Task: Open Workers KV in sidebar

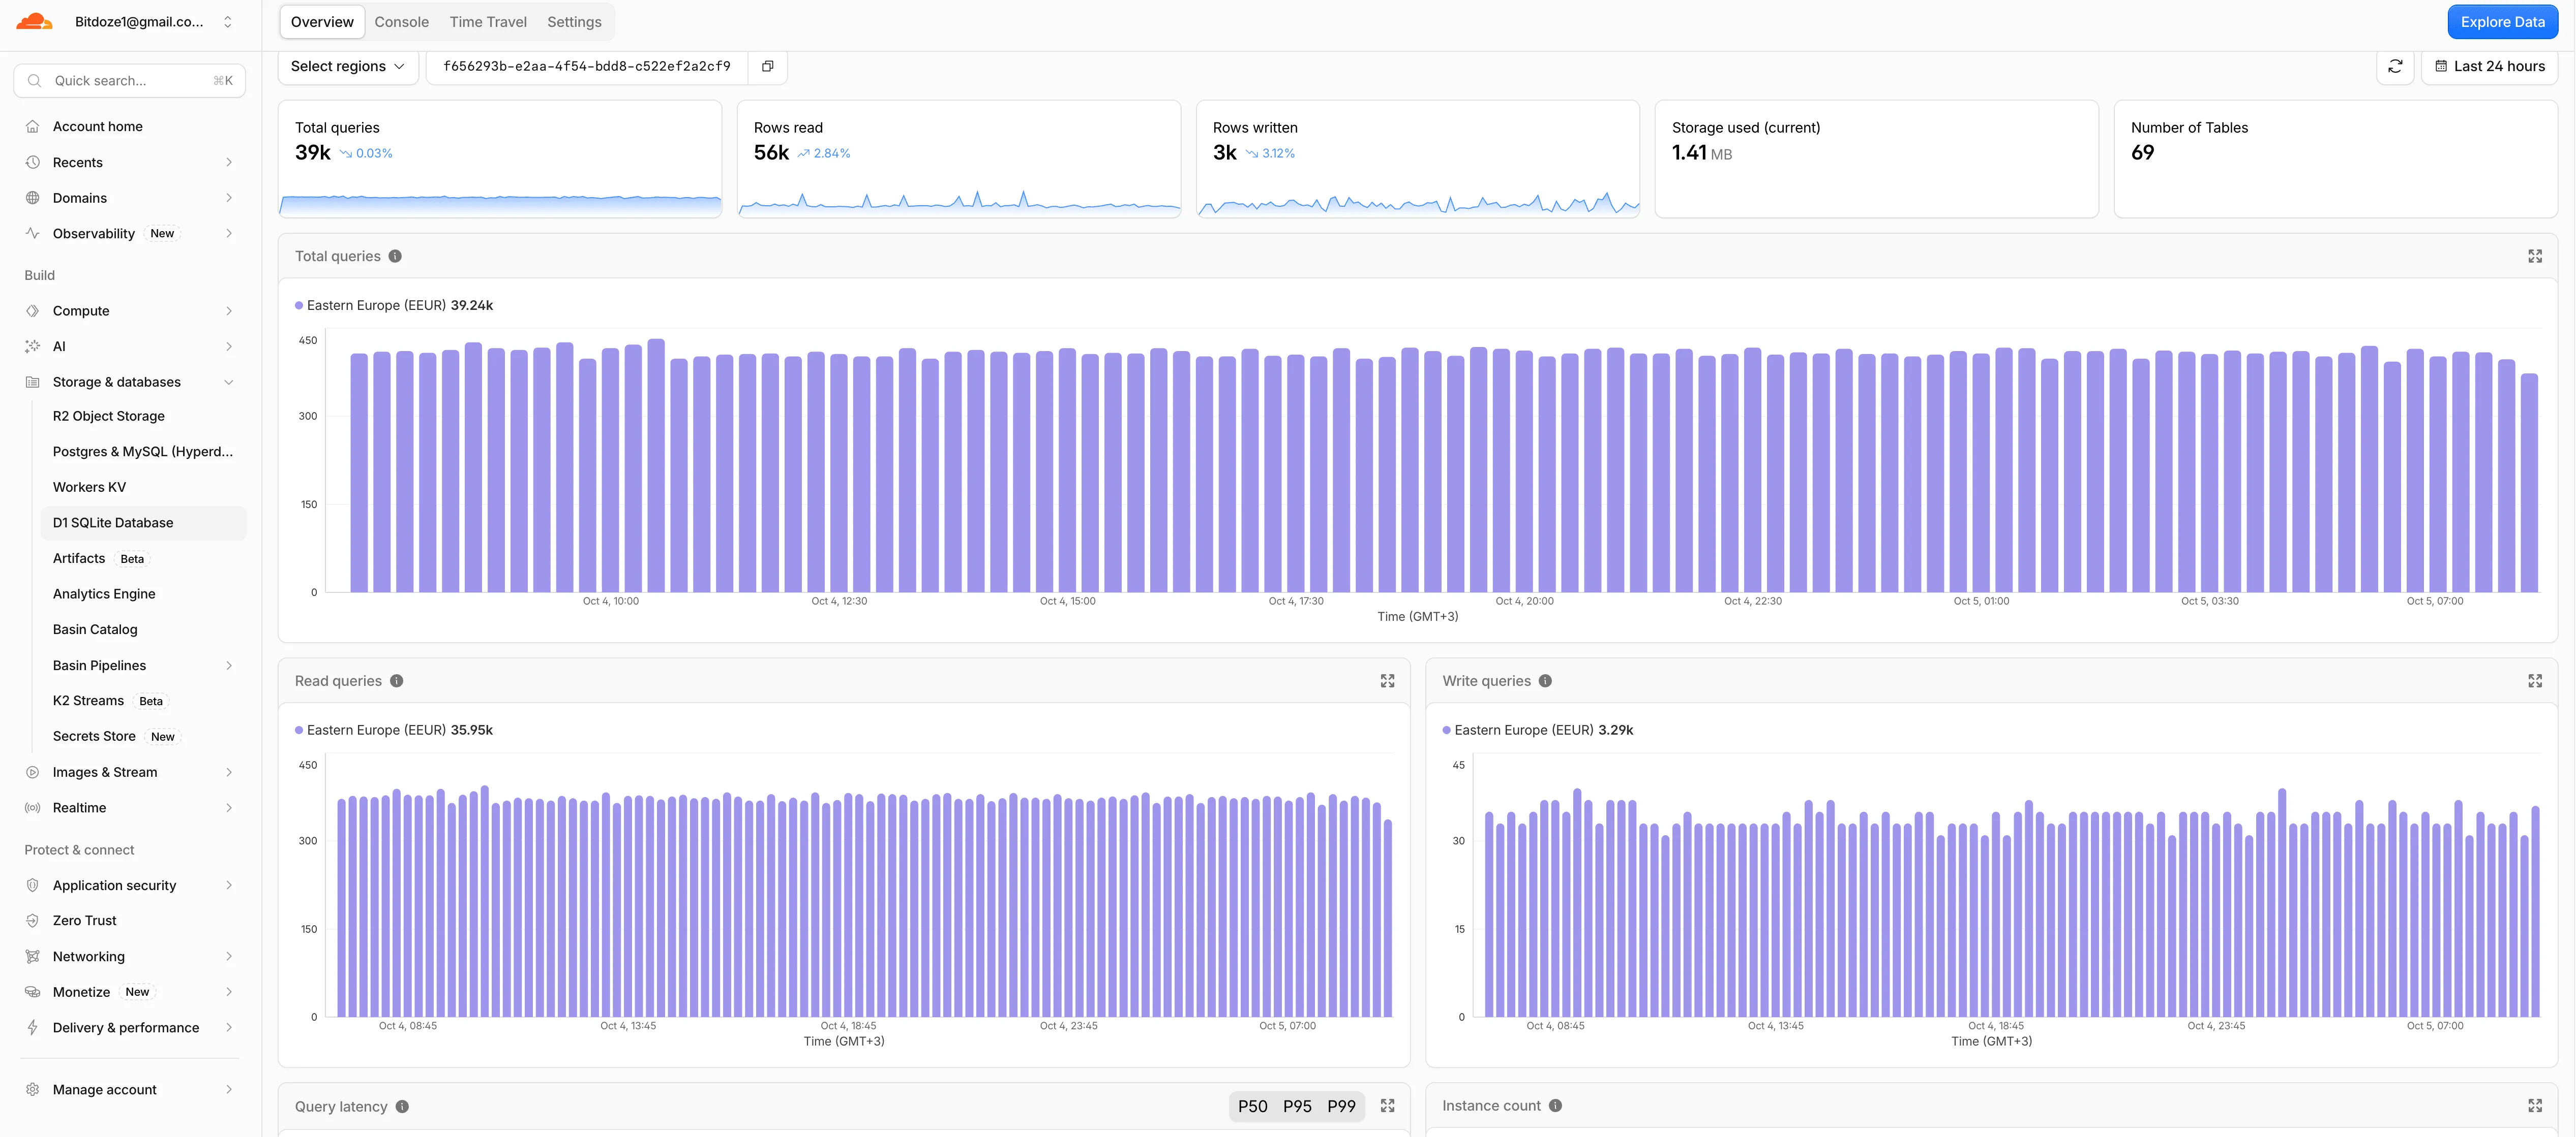Action: 89,487
